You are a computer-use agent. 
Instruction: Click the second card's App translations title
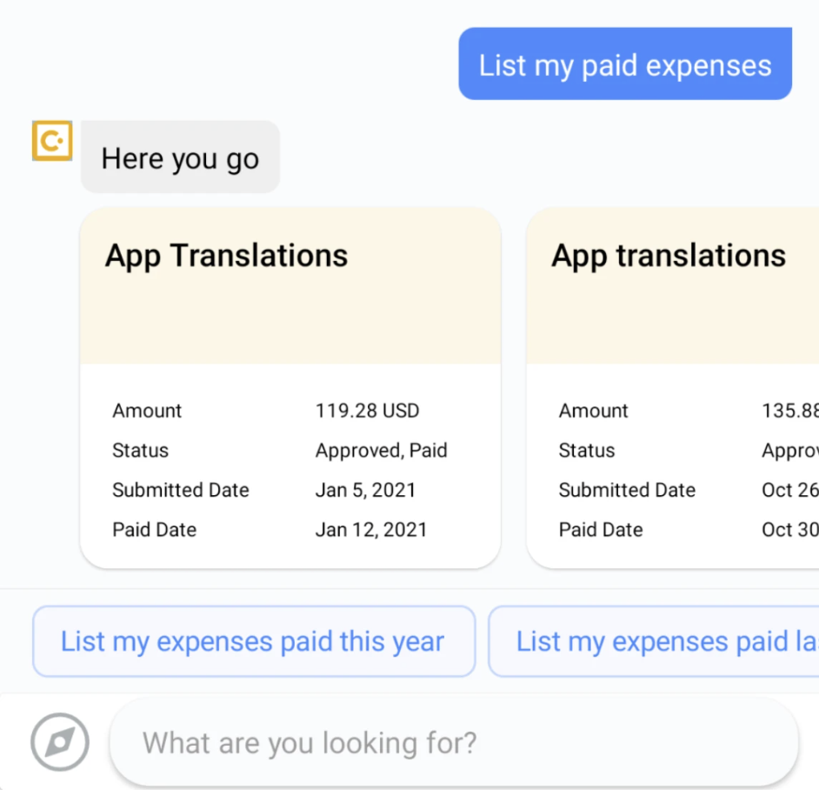tap(669, 256)
